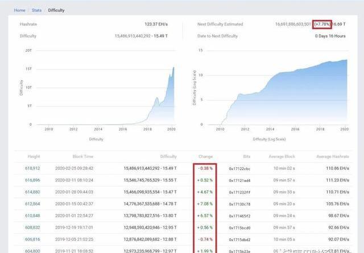Click the Change column header
The height and width of the screenshot is (253, 364).
[x=205, y=156]
